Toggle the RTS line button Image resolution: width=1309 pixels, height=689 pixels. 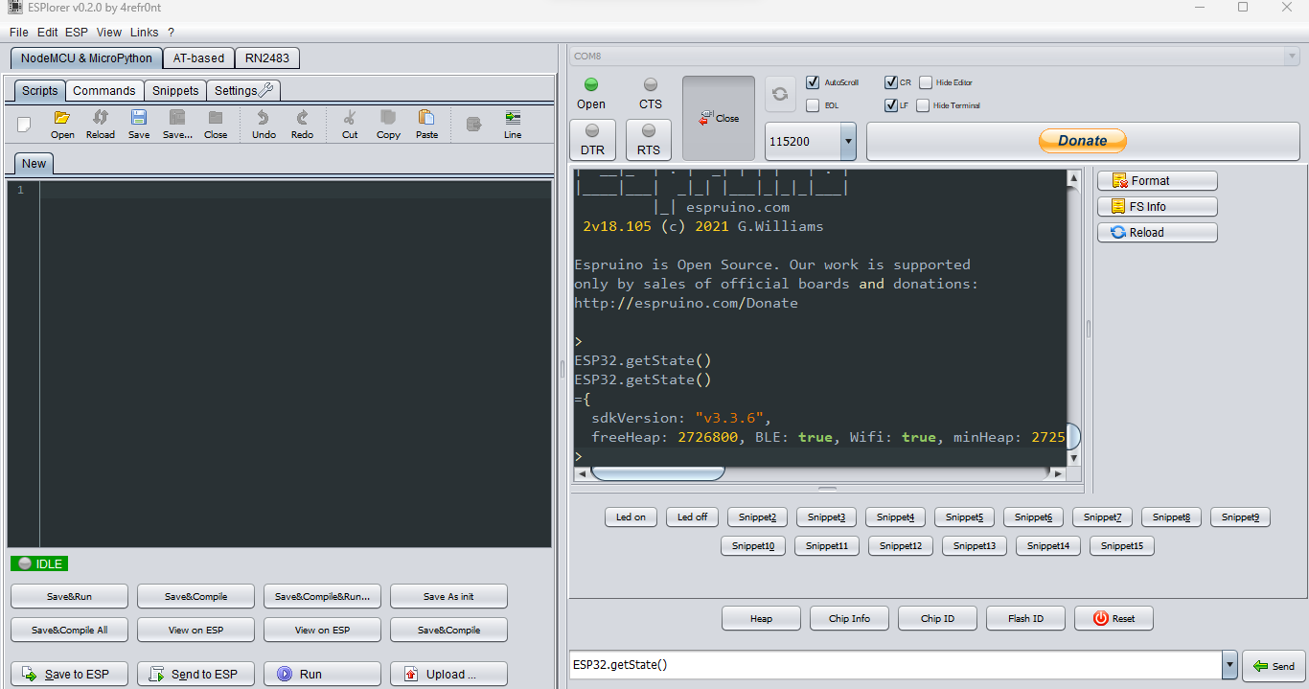point(649,139)
